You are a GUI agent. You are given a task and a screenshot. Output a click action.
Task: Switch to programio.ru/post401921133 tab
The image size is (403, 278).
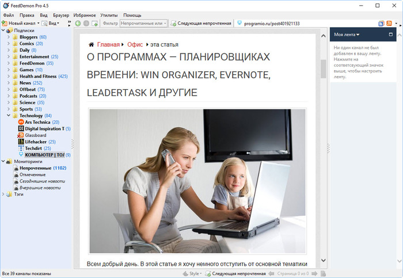[x=269, y=24]
